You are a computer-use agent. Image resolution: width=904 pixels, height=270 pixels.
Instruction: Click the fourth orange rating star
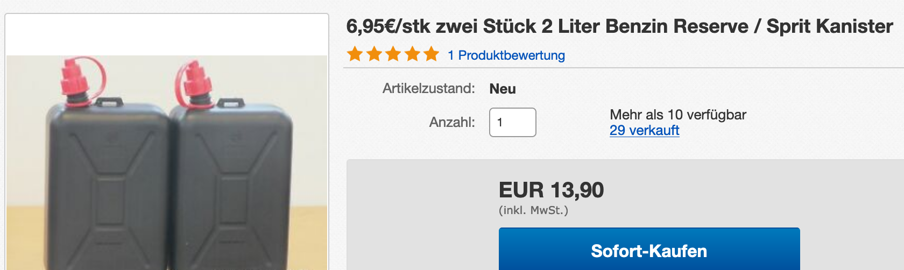412,54
